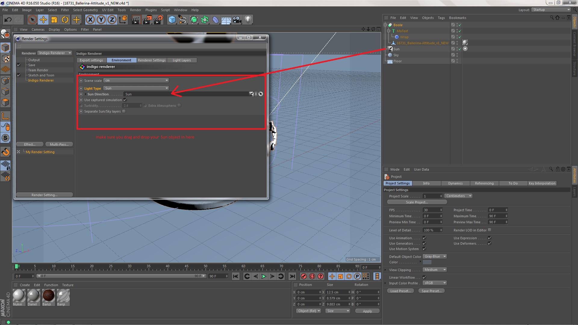This screenshot has width=578, height=325.
Task: Add a Light object from toolbar
Action: [x=248, y=20]
